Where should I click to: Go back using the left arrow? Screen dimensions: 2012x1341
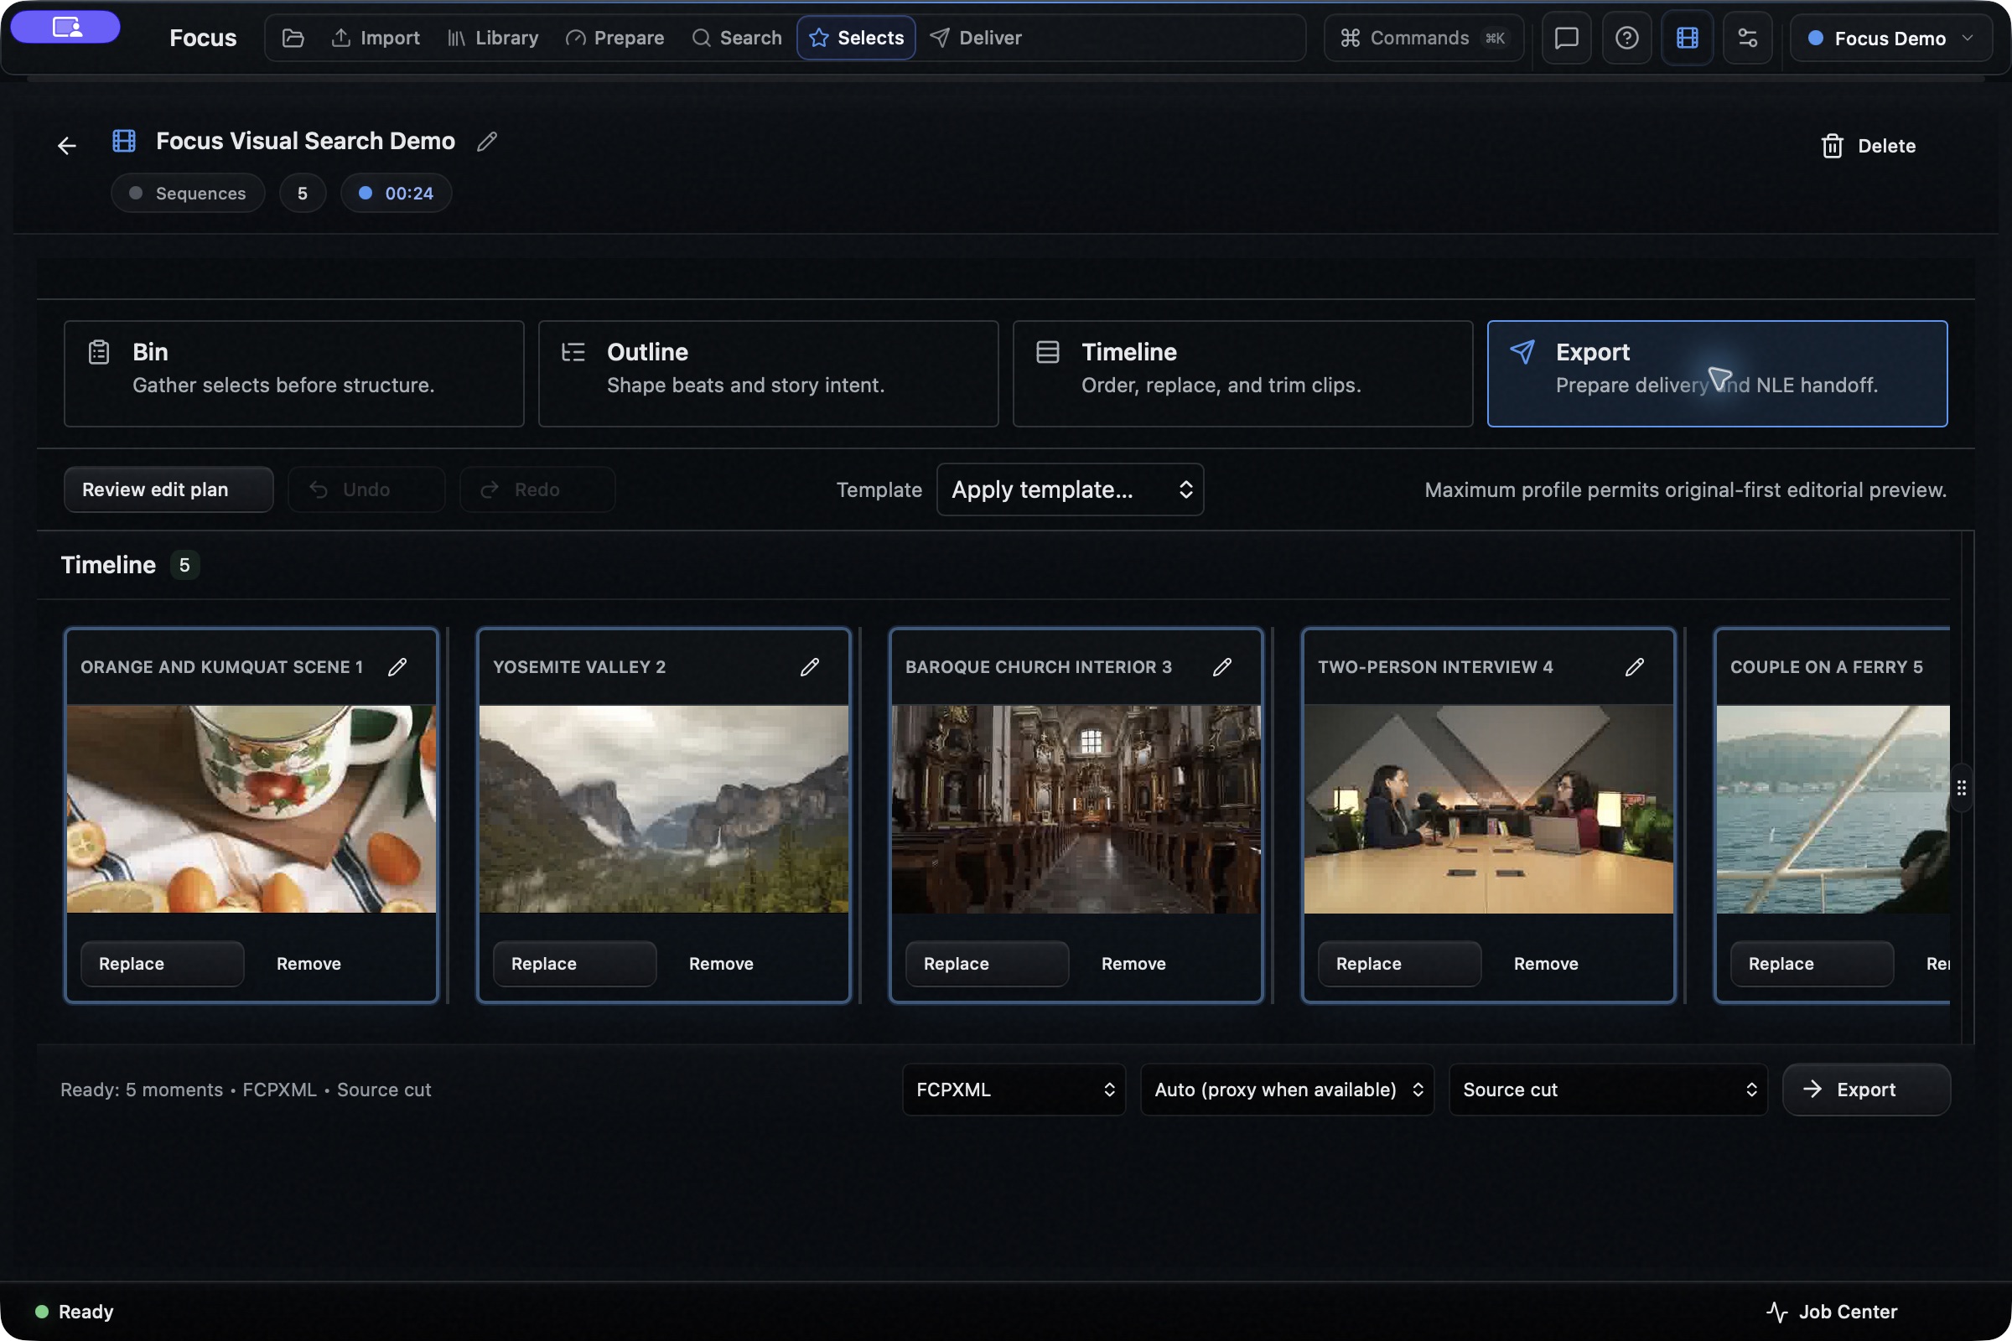click(67, 146)
